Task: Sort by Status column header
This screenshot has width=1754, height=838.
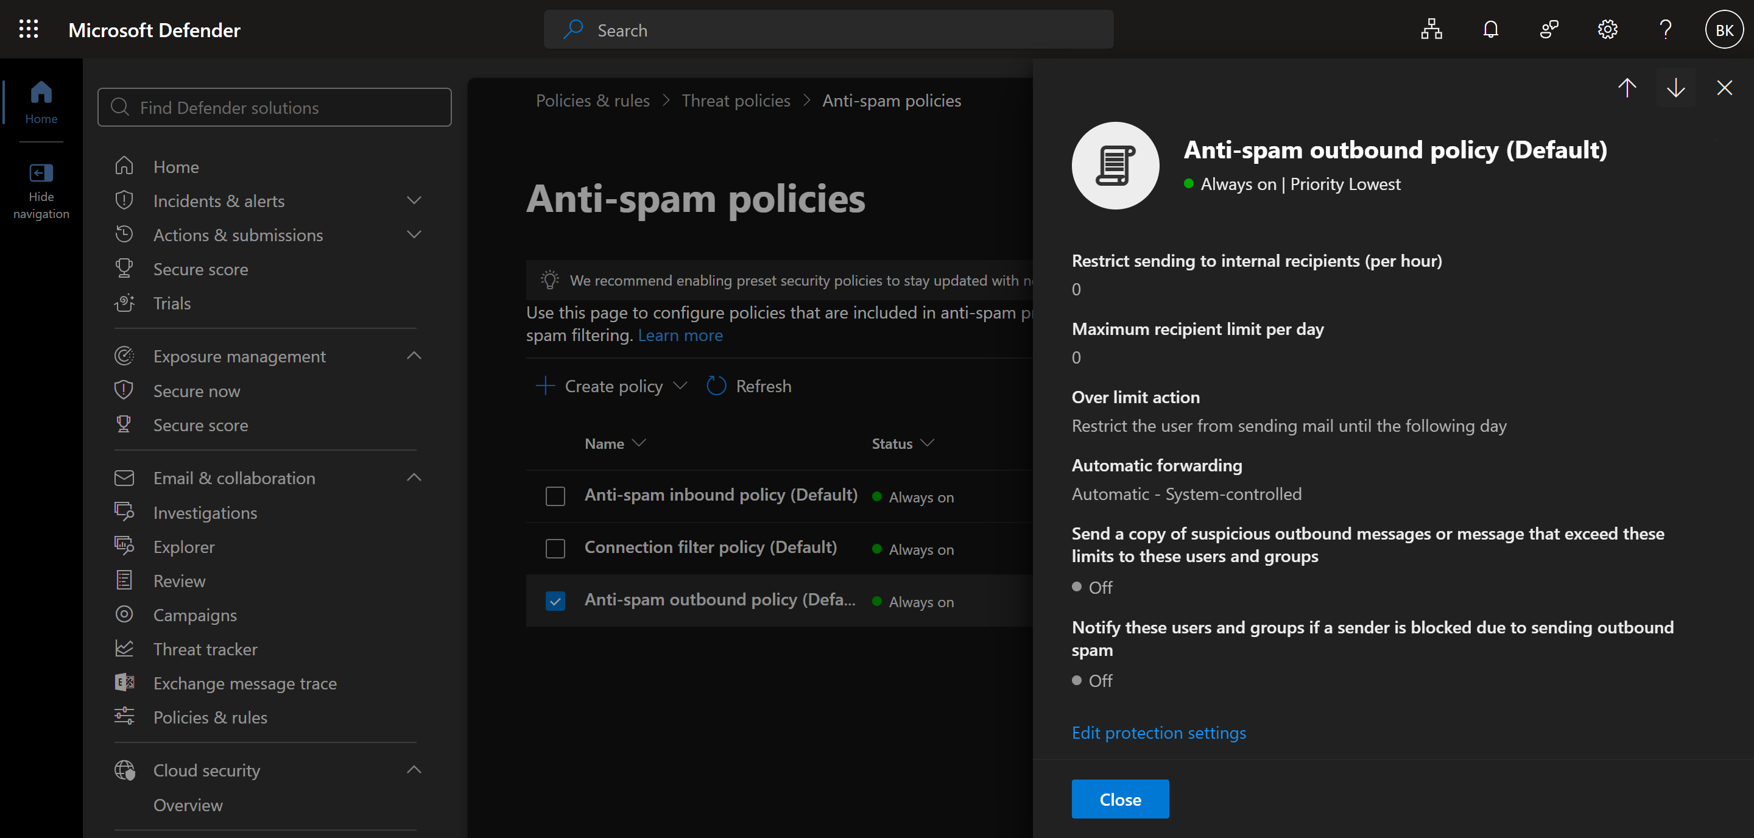Action: click(902, 443)
